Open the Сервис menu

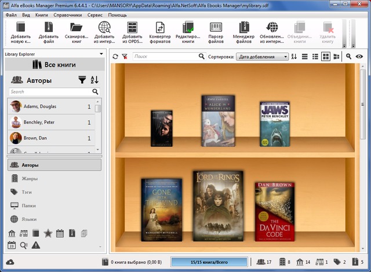click(95, 15)
